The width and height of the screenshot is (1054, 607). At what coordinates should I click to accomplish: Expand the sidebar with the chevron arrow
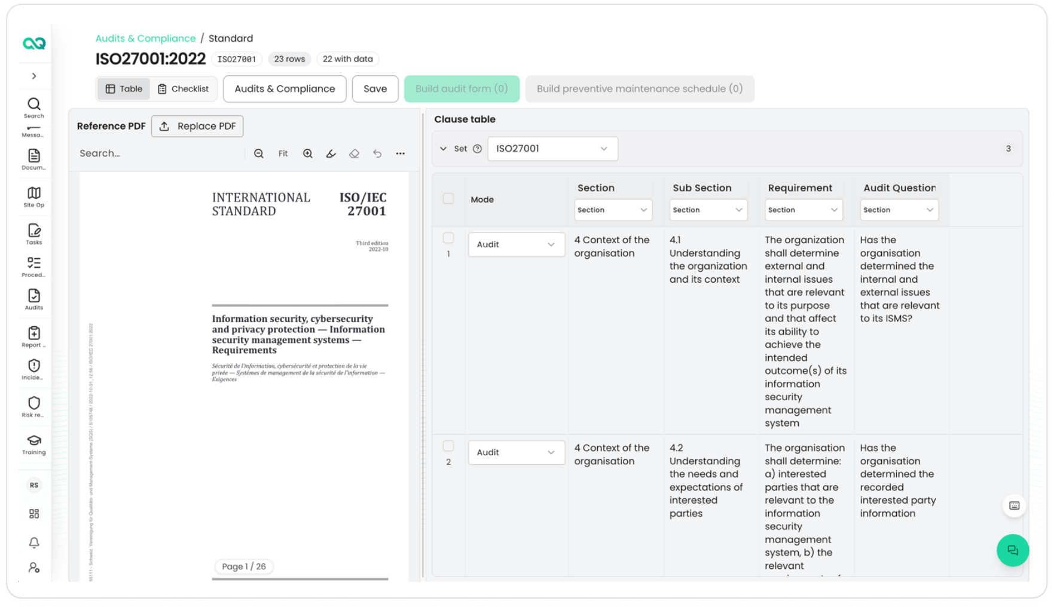(x=34, y=76)
